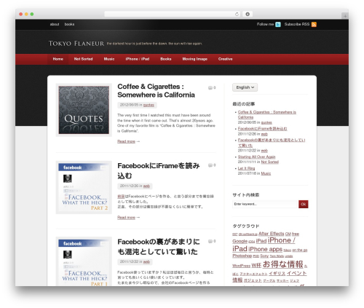This screenshot has width=364, height=308.
Task: Open the Creative menu item
Action: 225,59
